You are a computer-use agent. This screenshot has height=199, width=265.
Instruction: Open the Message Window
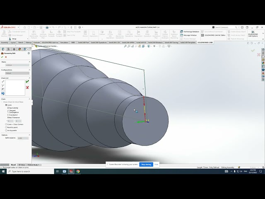(x=188, y=35)
